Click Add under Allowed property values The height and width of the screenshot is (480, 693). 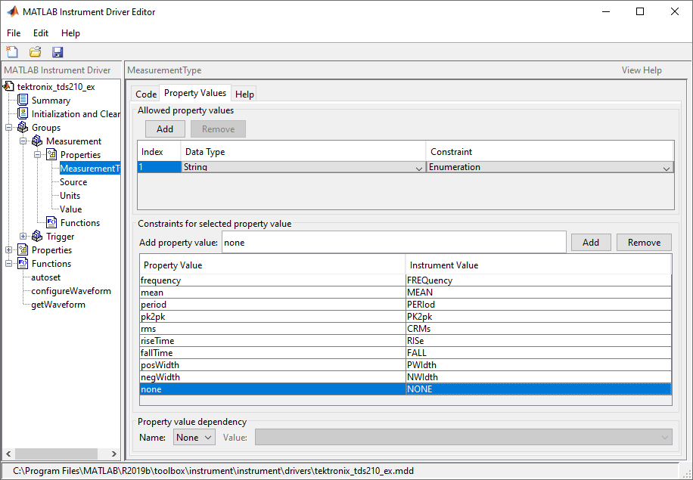[x=165, y=129]
